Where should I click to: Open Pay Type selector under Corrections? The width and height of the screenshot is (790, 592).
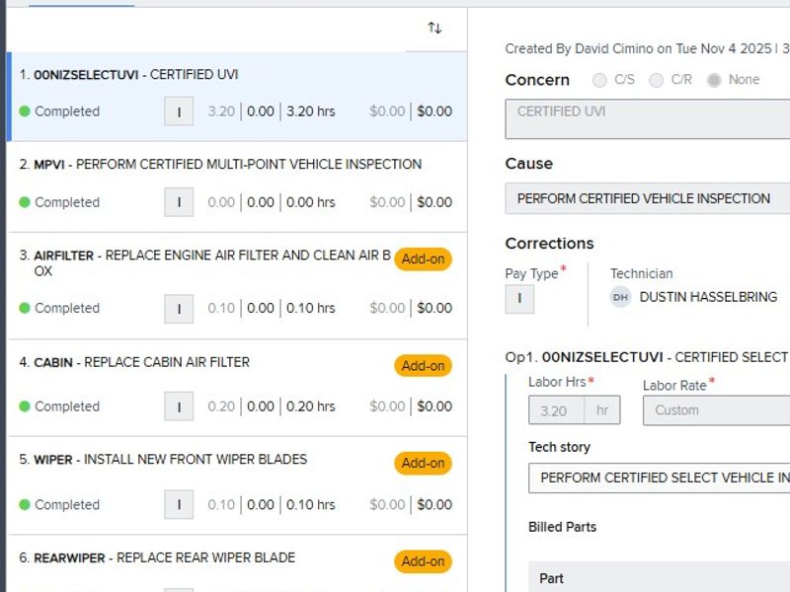(x=519, y=299)
